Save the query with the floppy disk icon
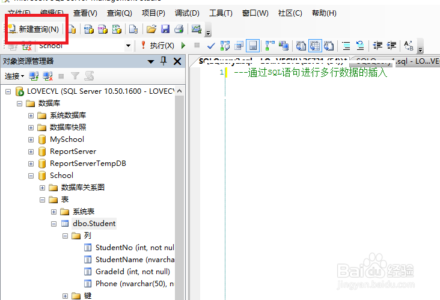The width and height of the screenshot is (440, 300). 165,29
